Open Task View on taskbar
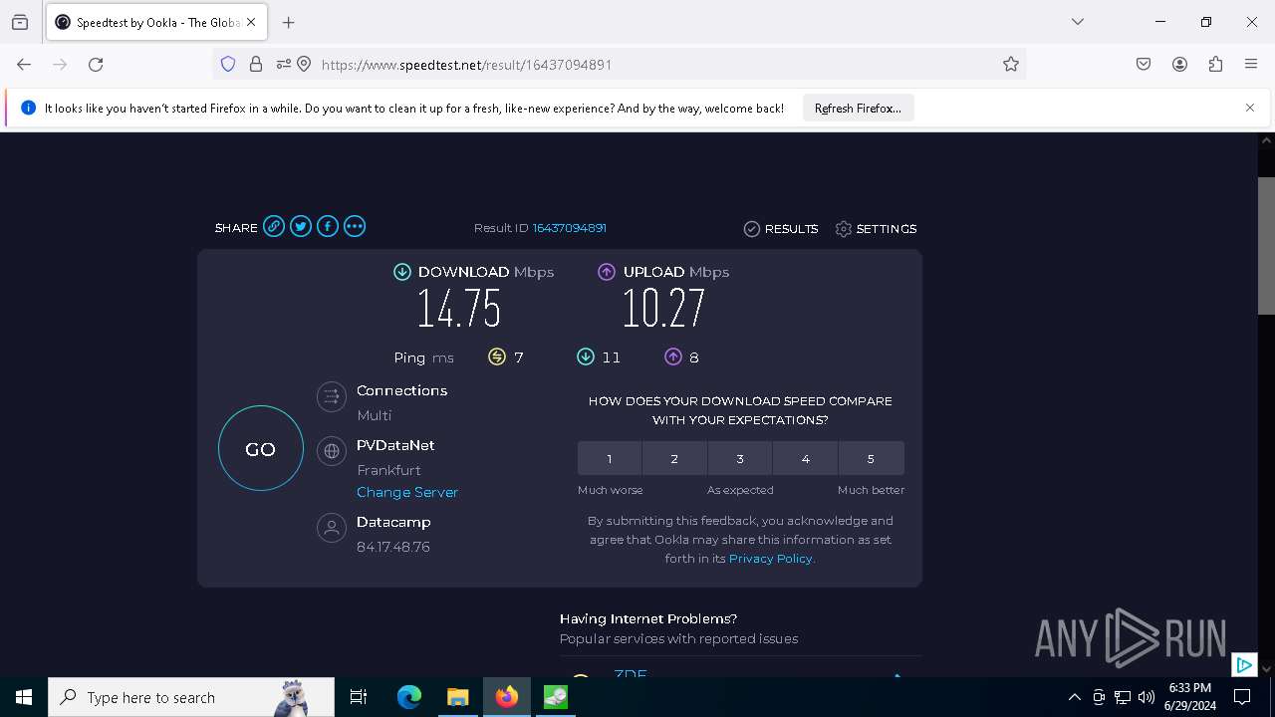Image resolution: width=1275 pixels, height=717 pixels. 359,697
